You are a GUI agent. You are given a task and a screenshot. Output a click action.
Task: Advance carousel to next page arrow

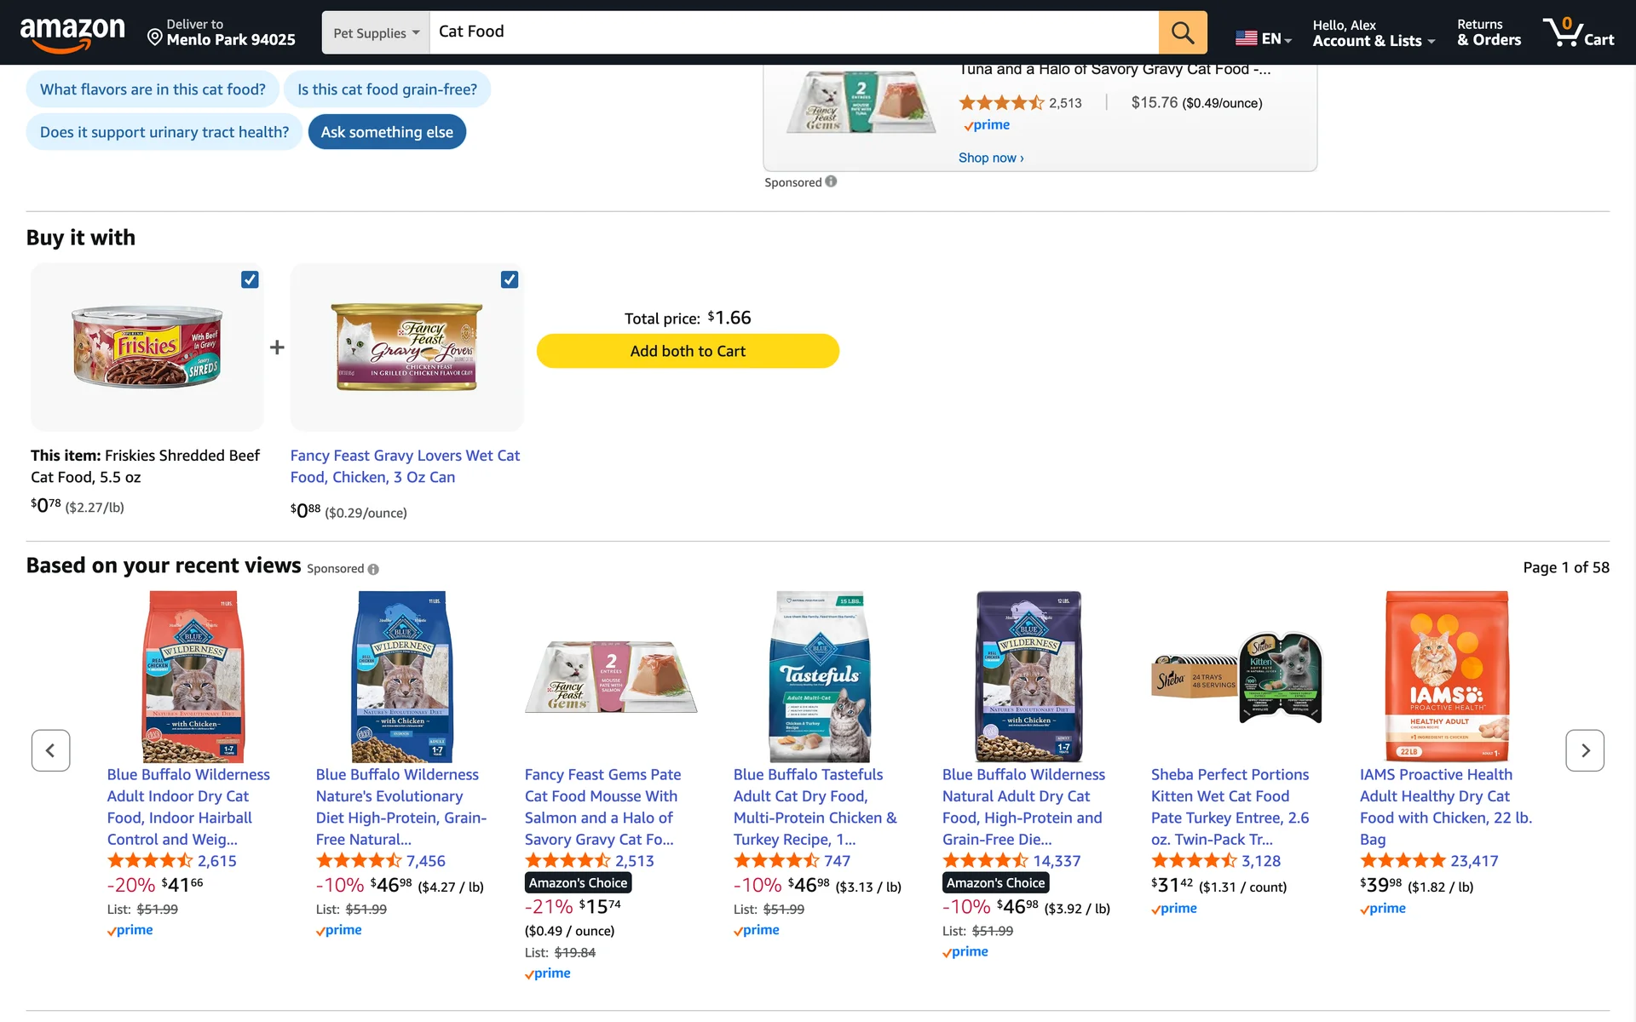(x=1584, y=750)
